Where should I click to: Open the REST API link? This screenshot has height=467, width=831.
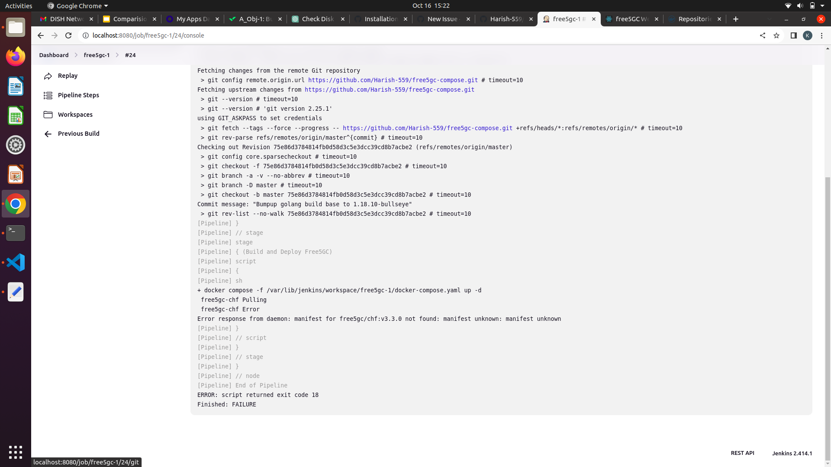pos(742,453)
